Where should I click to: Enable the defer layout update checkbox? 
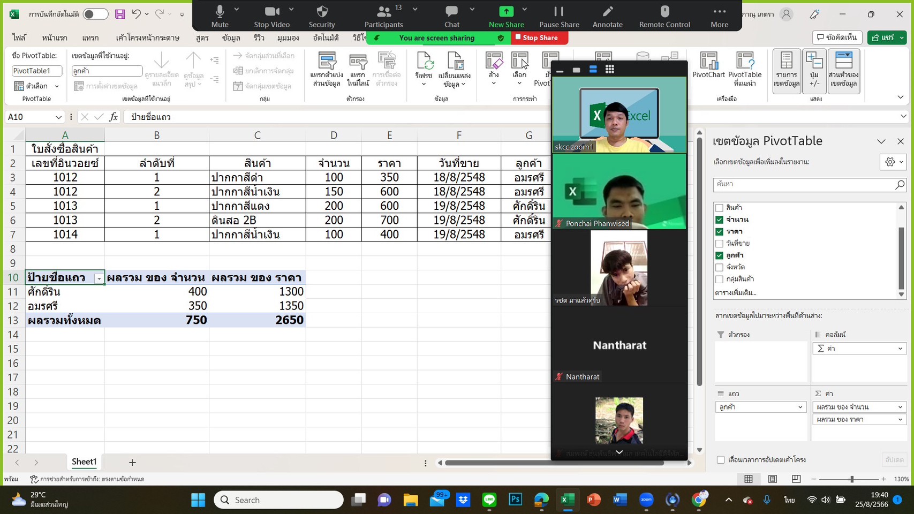[721, 460]
